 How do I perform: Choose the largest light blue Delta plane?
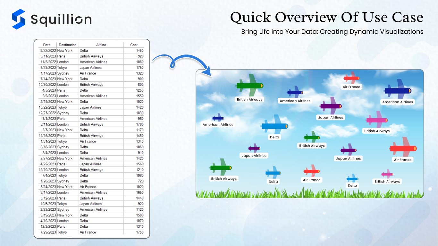click(275, 126)
